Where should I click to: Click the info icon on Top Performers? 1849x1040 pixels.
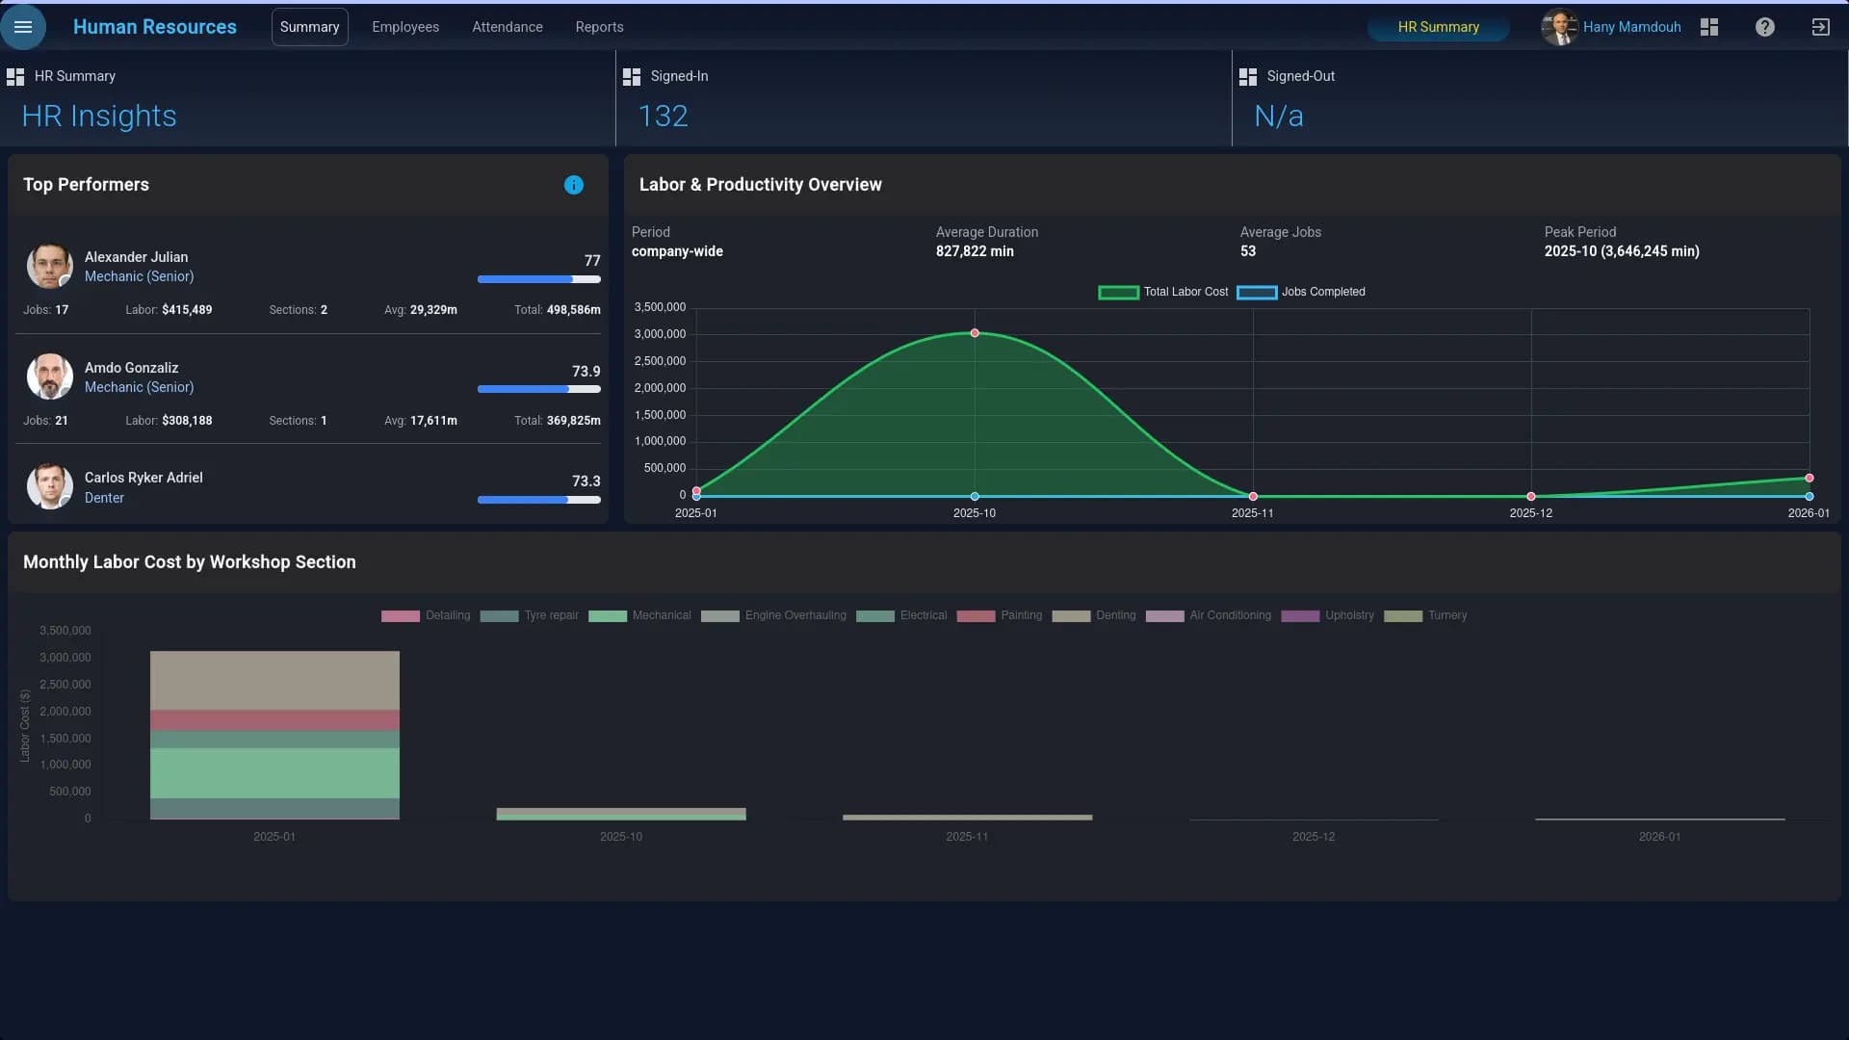pos(574,185)
